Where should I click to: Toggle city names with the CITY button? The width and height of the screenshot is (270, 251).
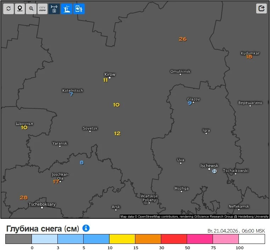tap(43, 8)
